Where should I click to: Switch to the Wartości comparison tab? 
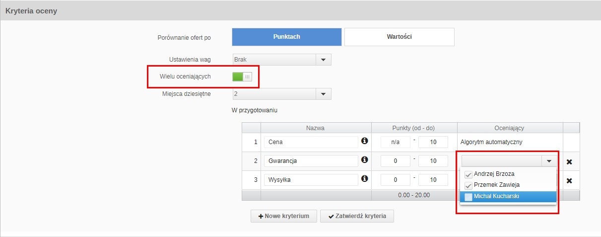tap(399, 37)
